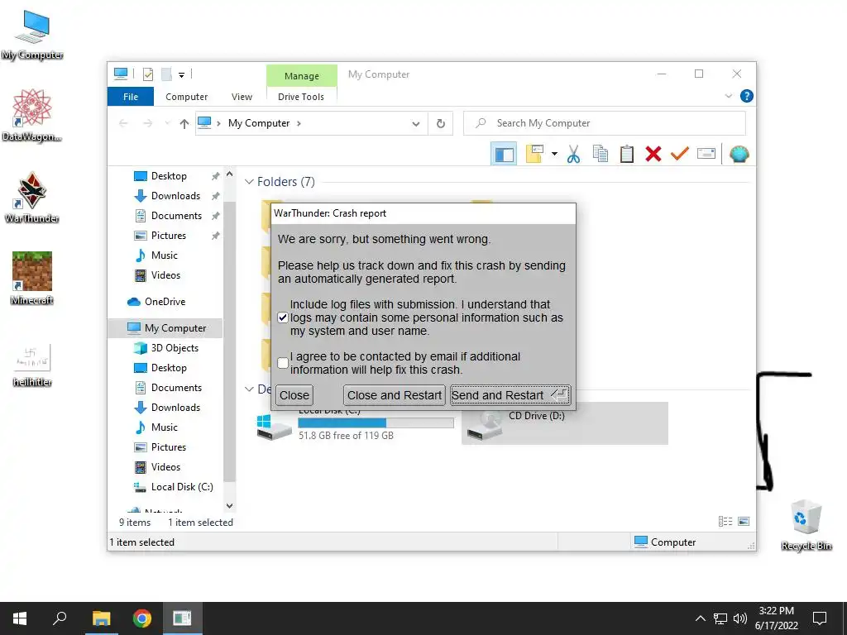Click the red X Delete icon
The height and width of the screenshot is (635, 847).
pos(653,155)
